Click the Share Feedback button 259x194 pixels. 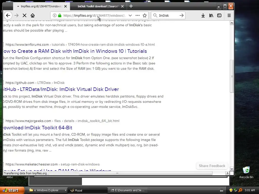pos(212,166)
